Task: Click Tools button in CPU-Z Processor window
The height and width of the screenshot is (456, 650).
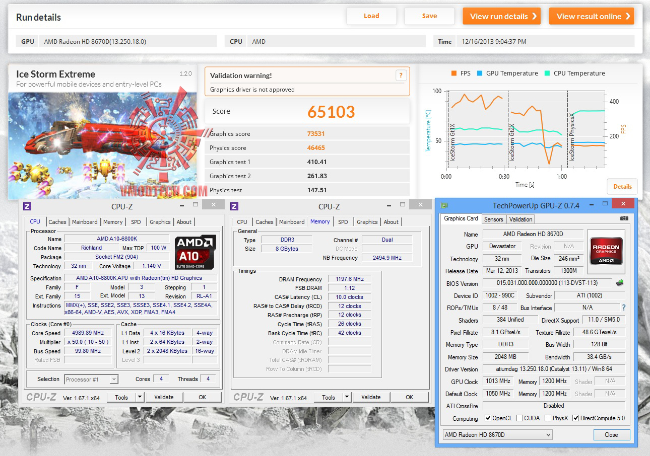Action: point(121,398)
